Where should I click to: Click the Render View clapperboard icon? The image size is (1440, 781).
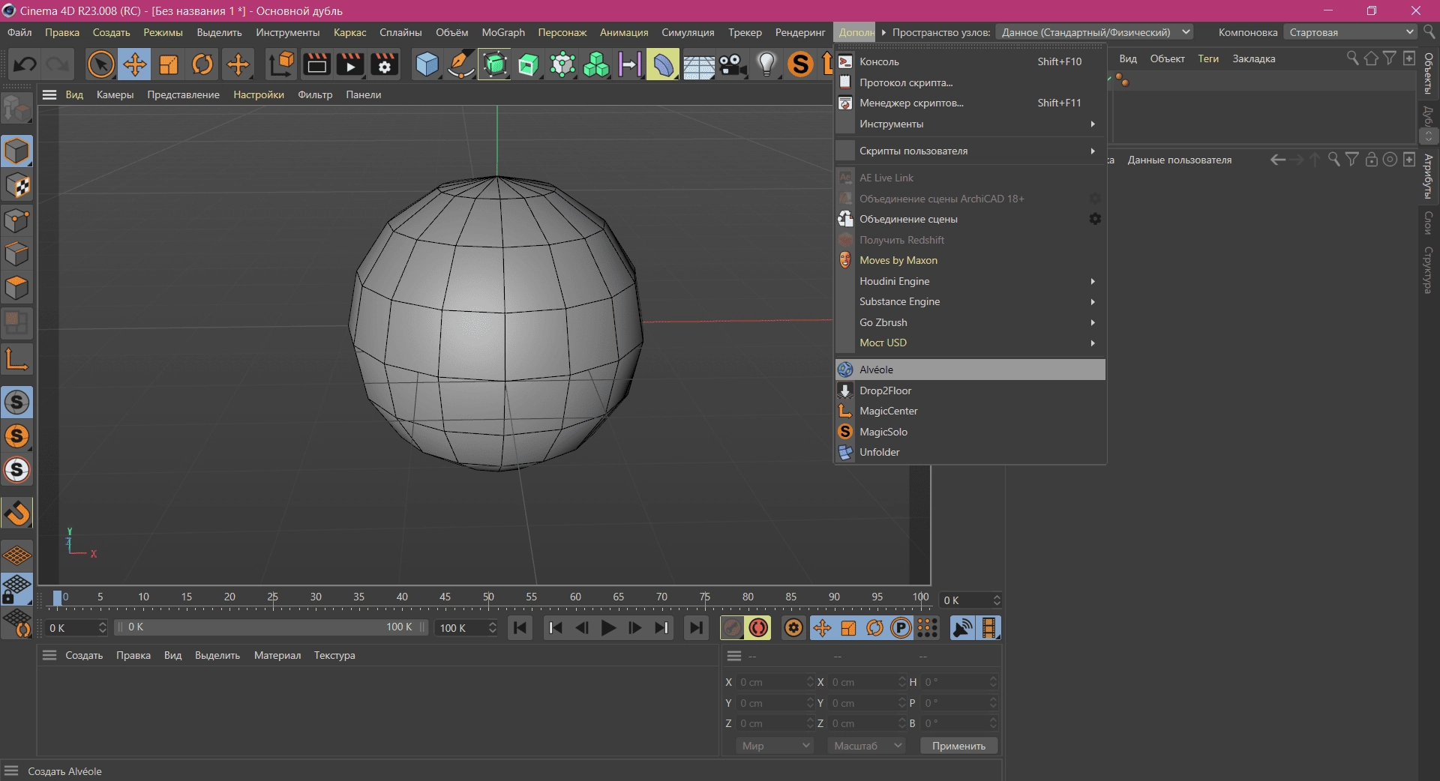(316, 64)
